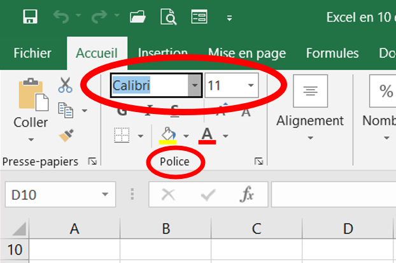Click the Calibri font name field
Screen dimensions: 396x263
click(x=150, y=85)
